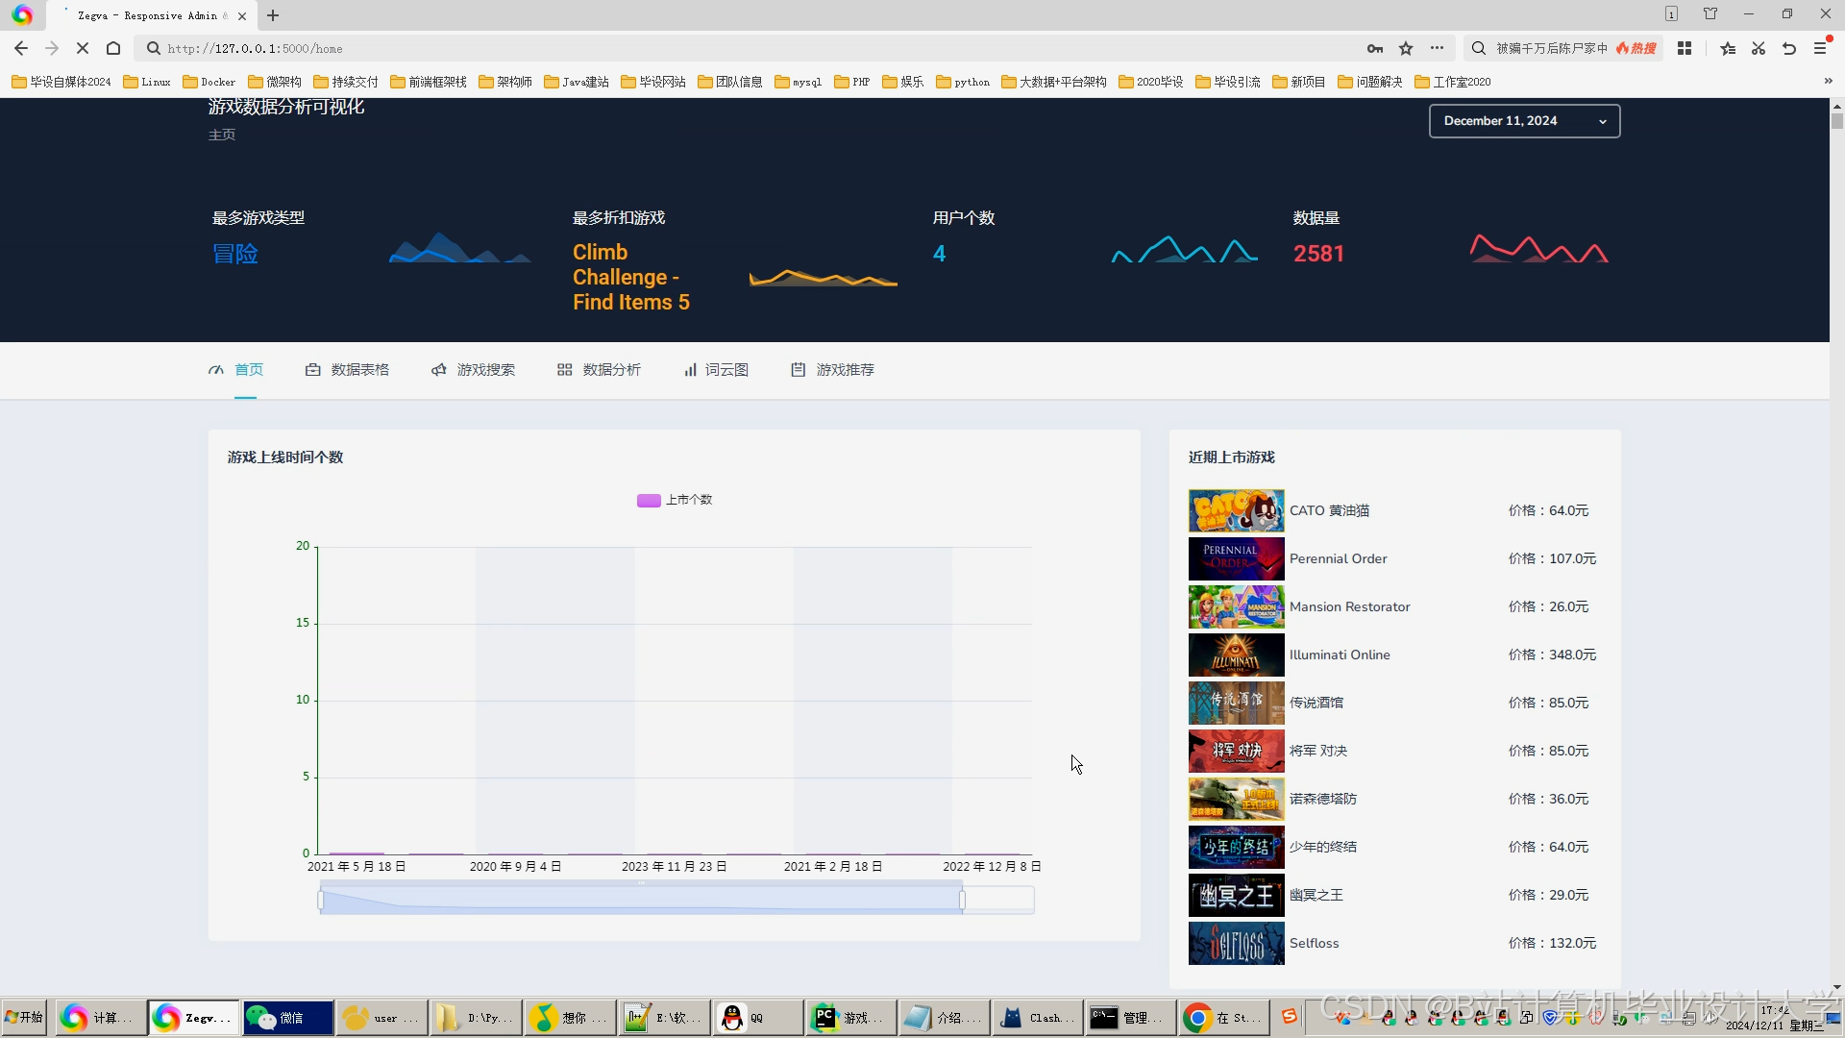
Task: Click the 游戏推荐 clipboard icon
Action: [x=798, y=369]
